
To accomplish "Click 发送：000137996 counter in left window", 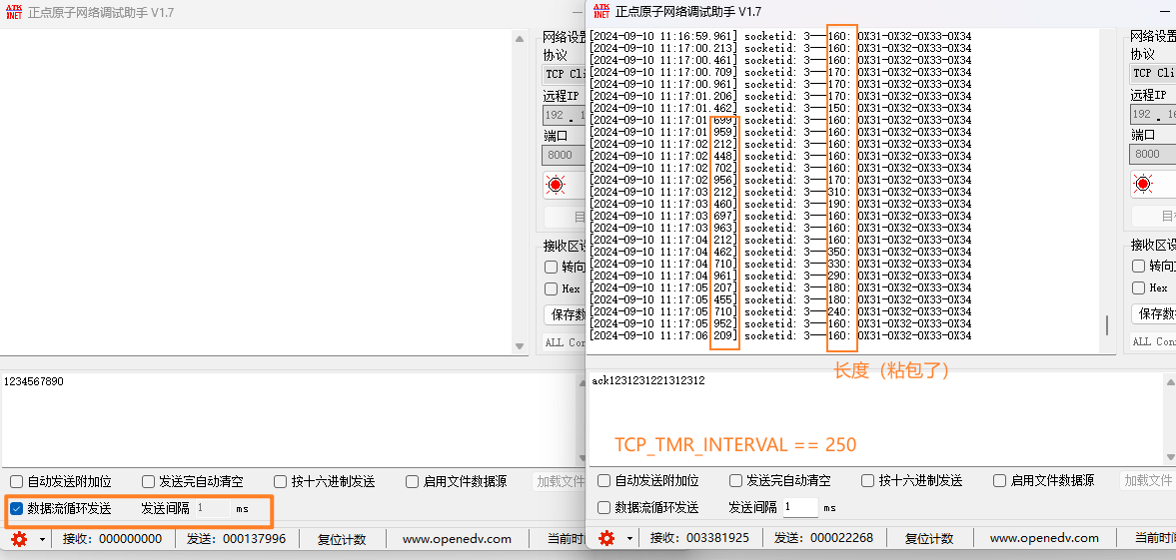I will click(x=236, y=539).
